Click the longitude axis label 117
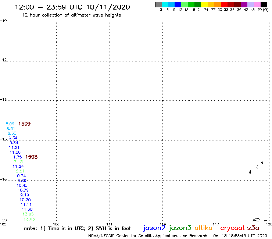Screen dimensions: 272x239 click(x=216, y=224)
